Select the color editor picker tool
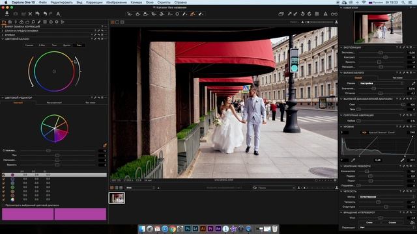 105,146
